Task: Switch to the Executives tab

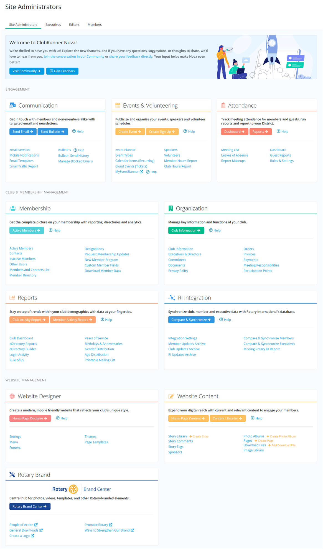Action: (x=53, y=25)
